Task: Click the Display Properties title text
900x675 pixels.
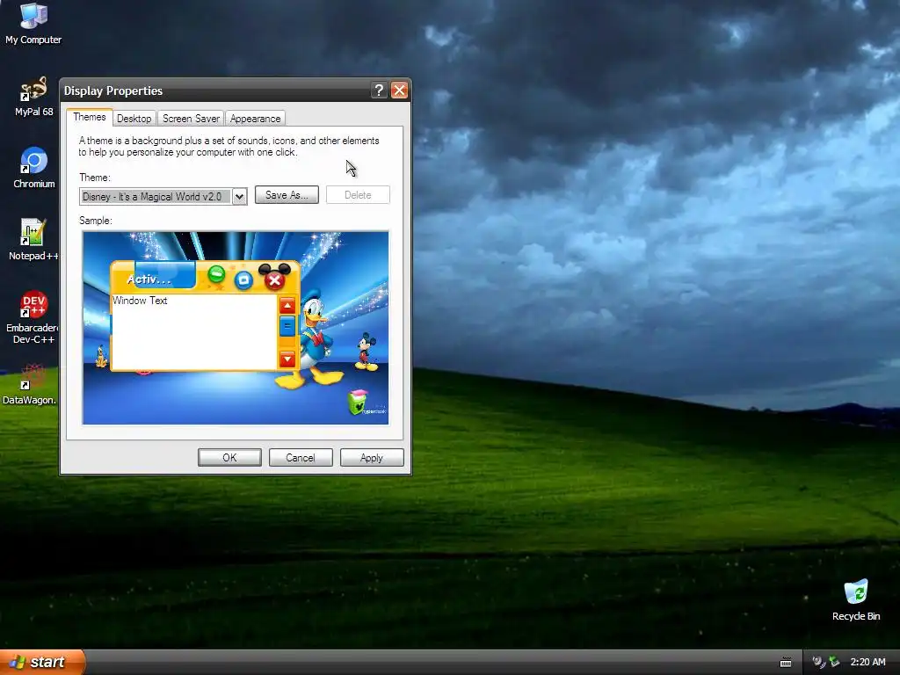Action: pyautogui.click(x=113, y=91)
